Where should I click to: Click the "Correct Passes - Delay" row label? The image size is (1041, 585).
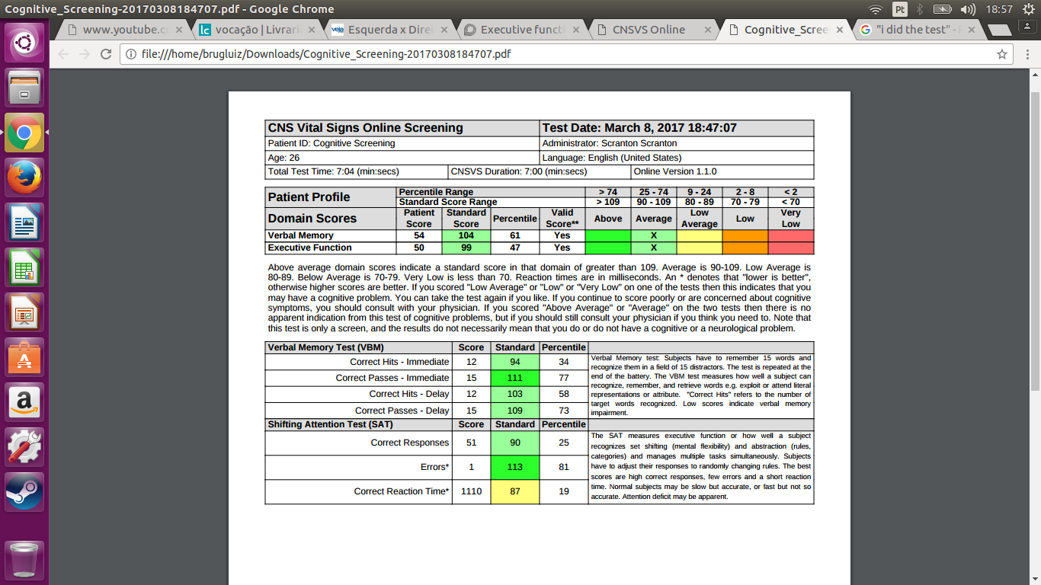(x=402, y=411)
